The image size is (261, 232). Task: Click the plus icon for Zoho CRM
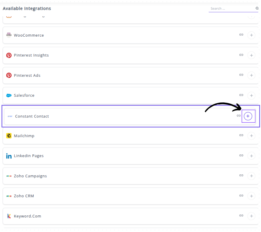coord(251,196)
